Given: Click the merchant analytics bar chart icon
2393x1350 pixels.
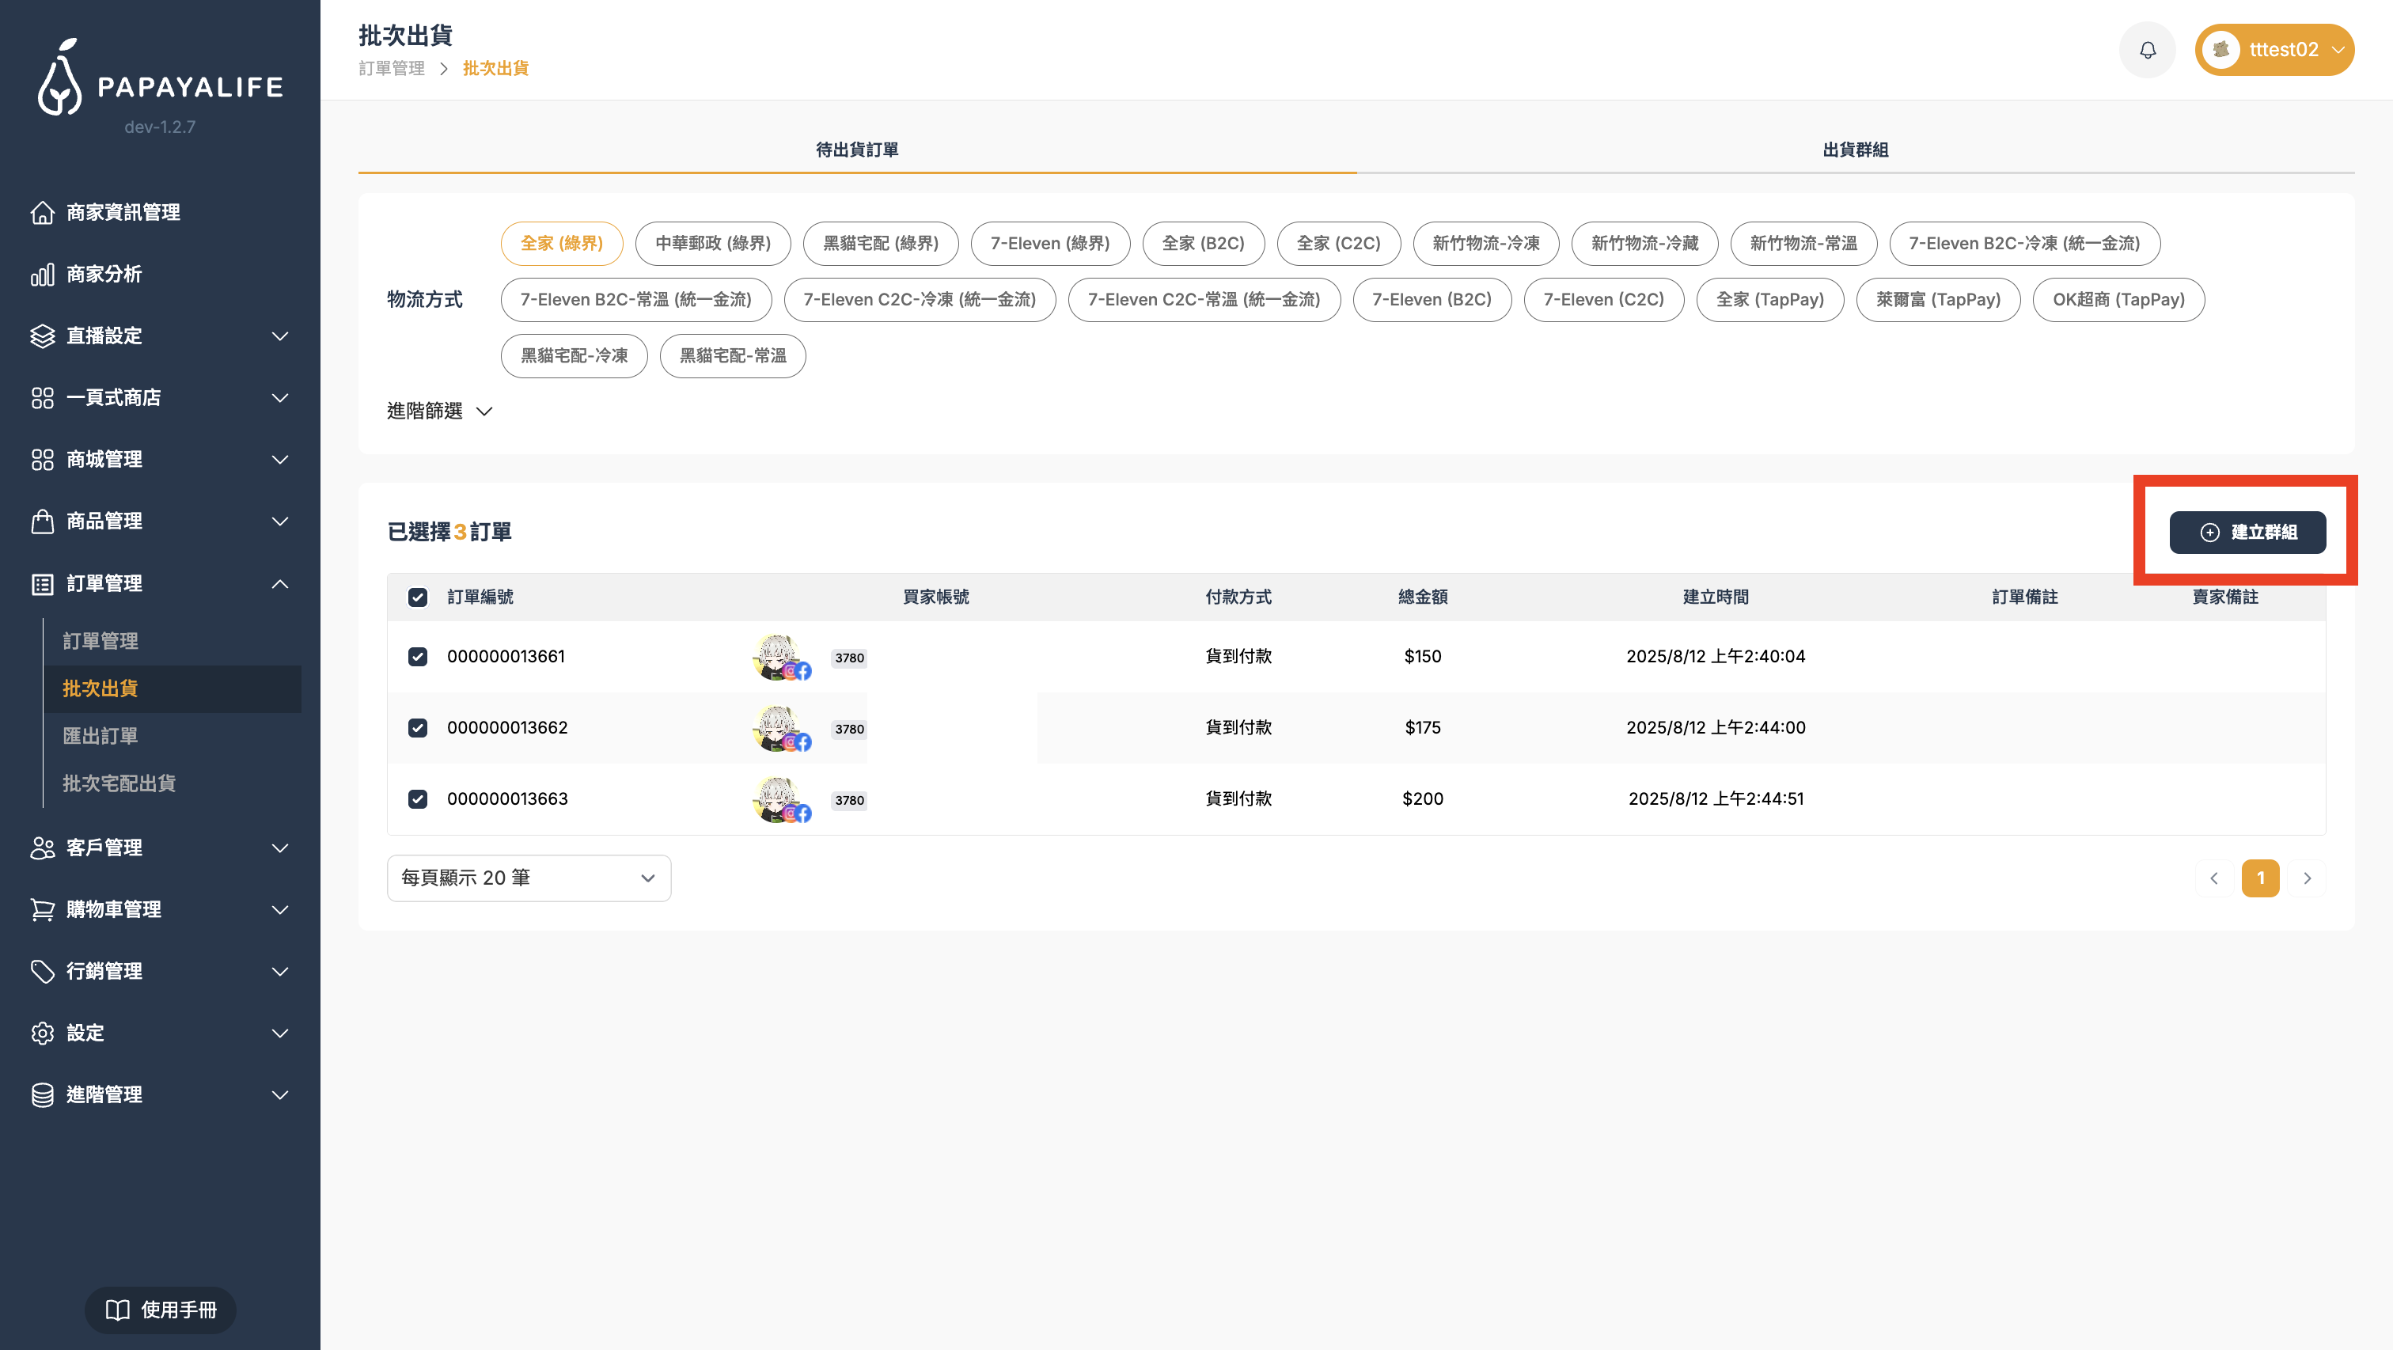Looking at the screenshot, I should [43, 274].
